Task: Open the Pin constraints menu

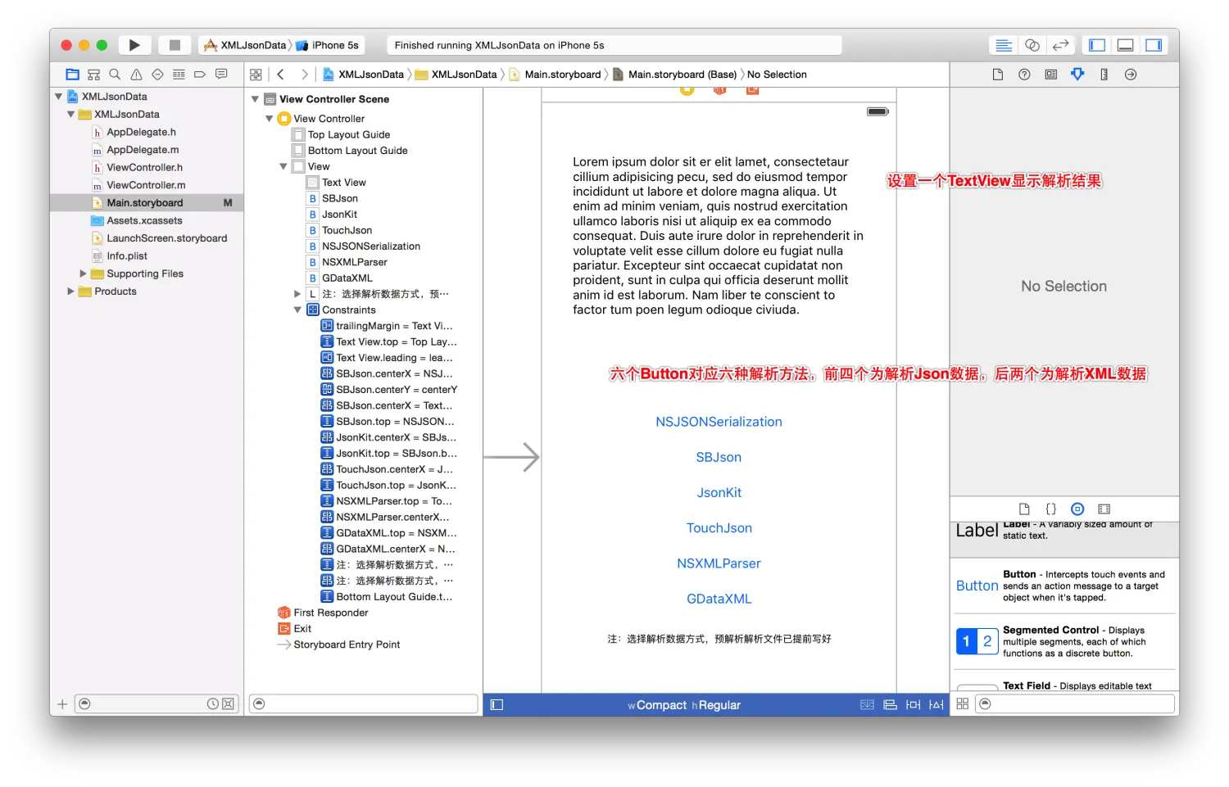Action: click(913, 704)
